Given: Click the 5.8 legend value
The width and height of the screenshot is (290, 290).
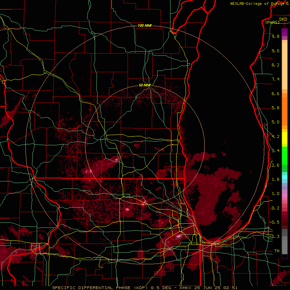Looking at the screenshot, I should 275,108.
